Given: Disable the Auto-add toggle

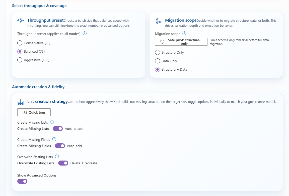Looking at the screenshot, I should 60,146.
